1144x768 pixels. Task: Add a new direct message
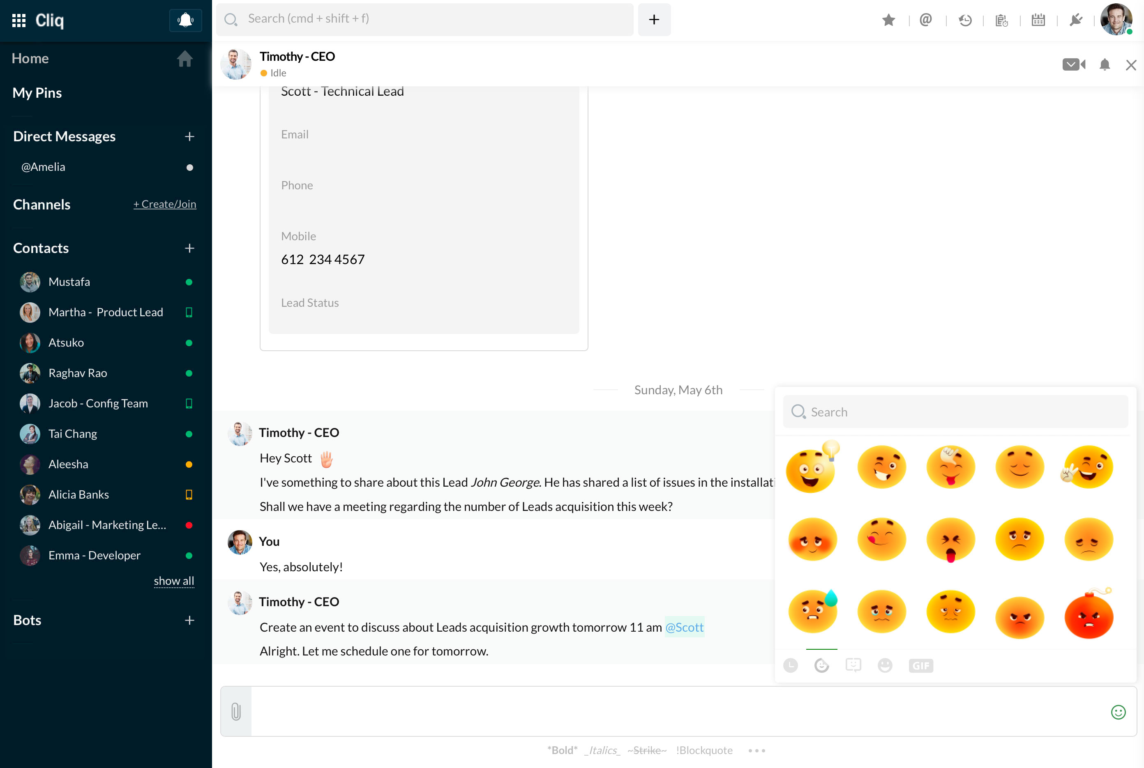click(189, 137)
